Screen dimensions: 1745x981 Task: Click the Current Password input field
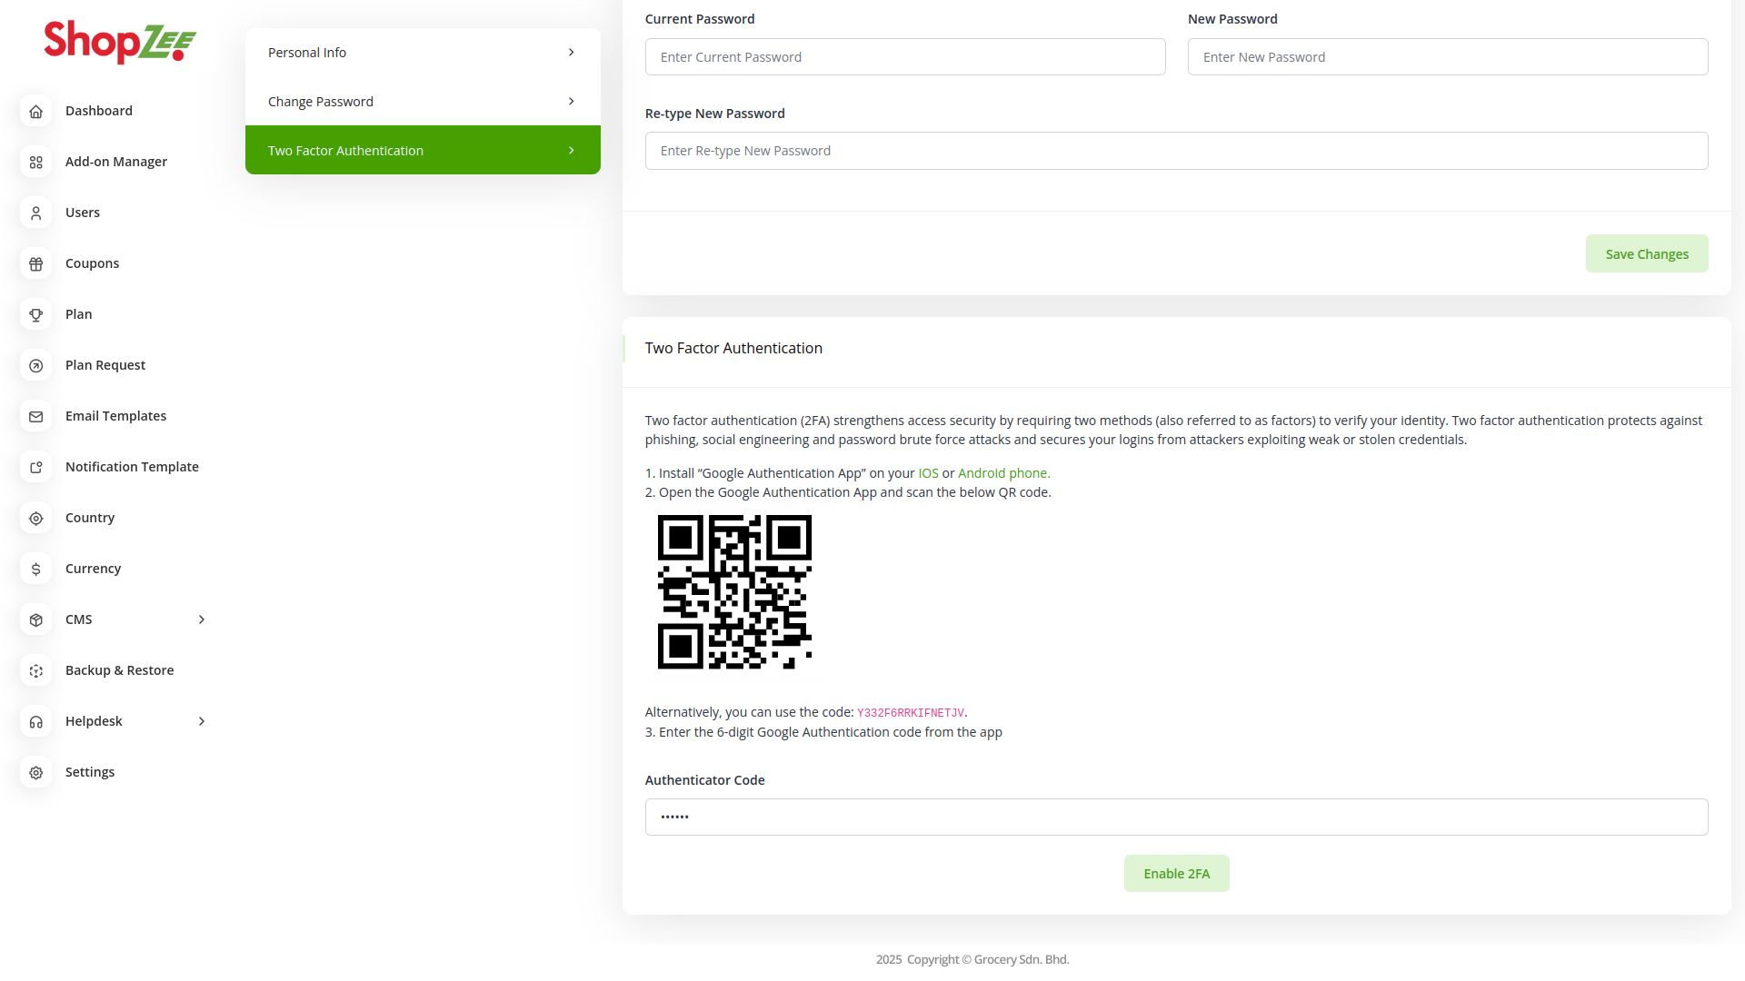point(905,57)
